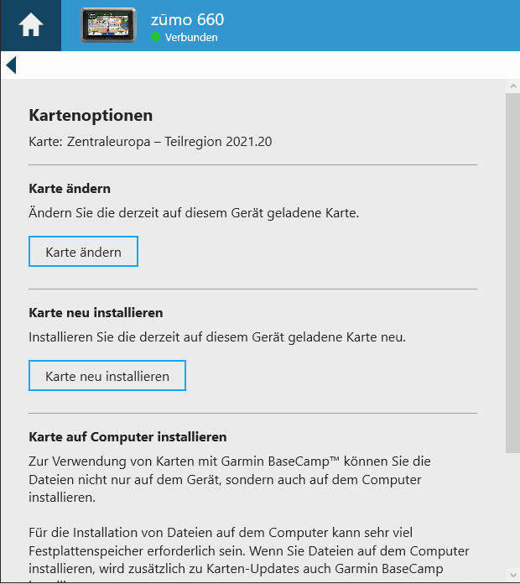Click the green connection status dot
This screenshot has height=584, width=520.
pyautogui.click(x=155, y=38)
